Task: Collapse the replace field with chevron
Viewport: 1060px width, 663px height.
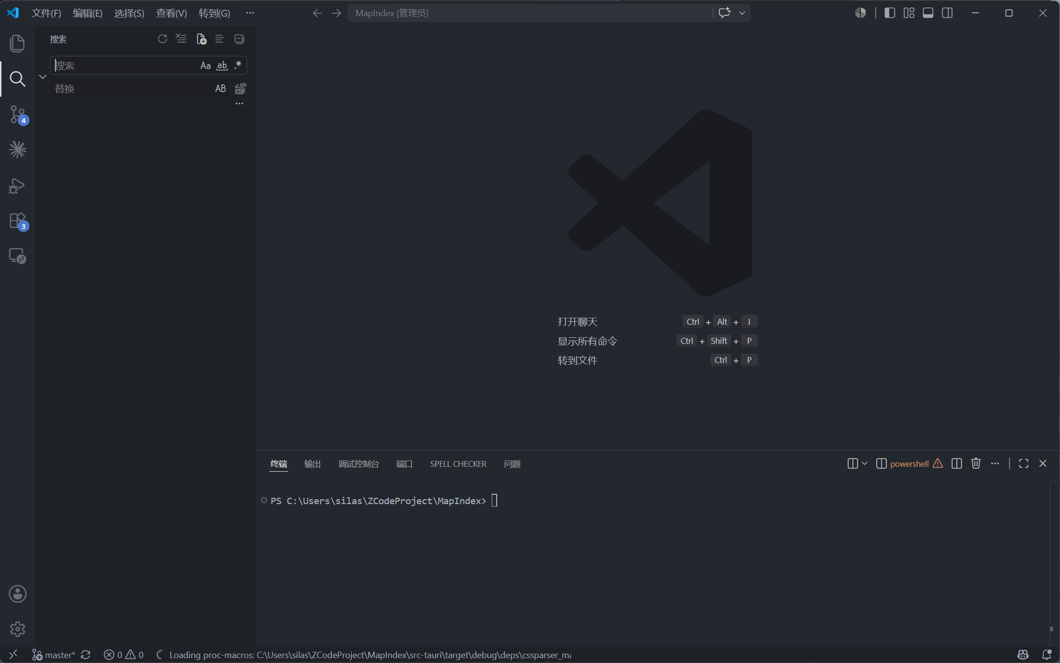Action: tap(43, 77)
